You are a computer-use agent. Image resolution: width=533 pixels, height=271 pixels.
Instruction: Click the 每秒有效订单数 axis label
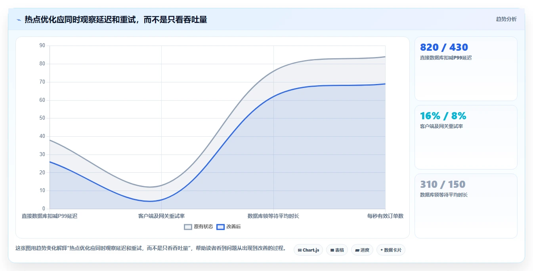pyautogui.click(x=385, y=216)
